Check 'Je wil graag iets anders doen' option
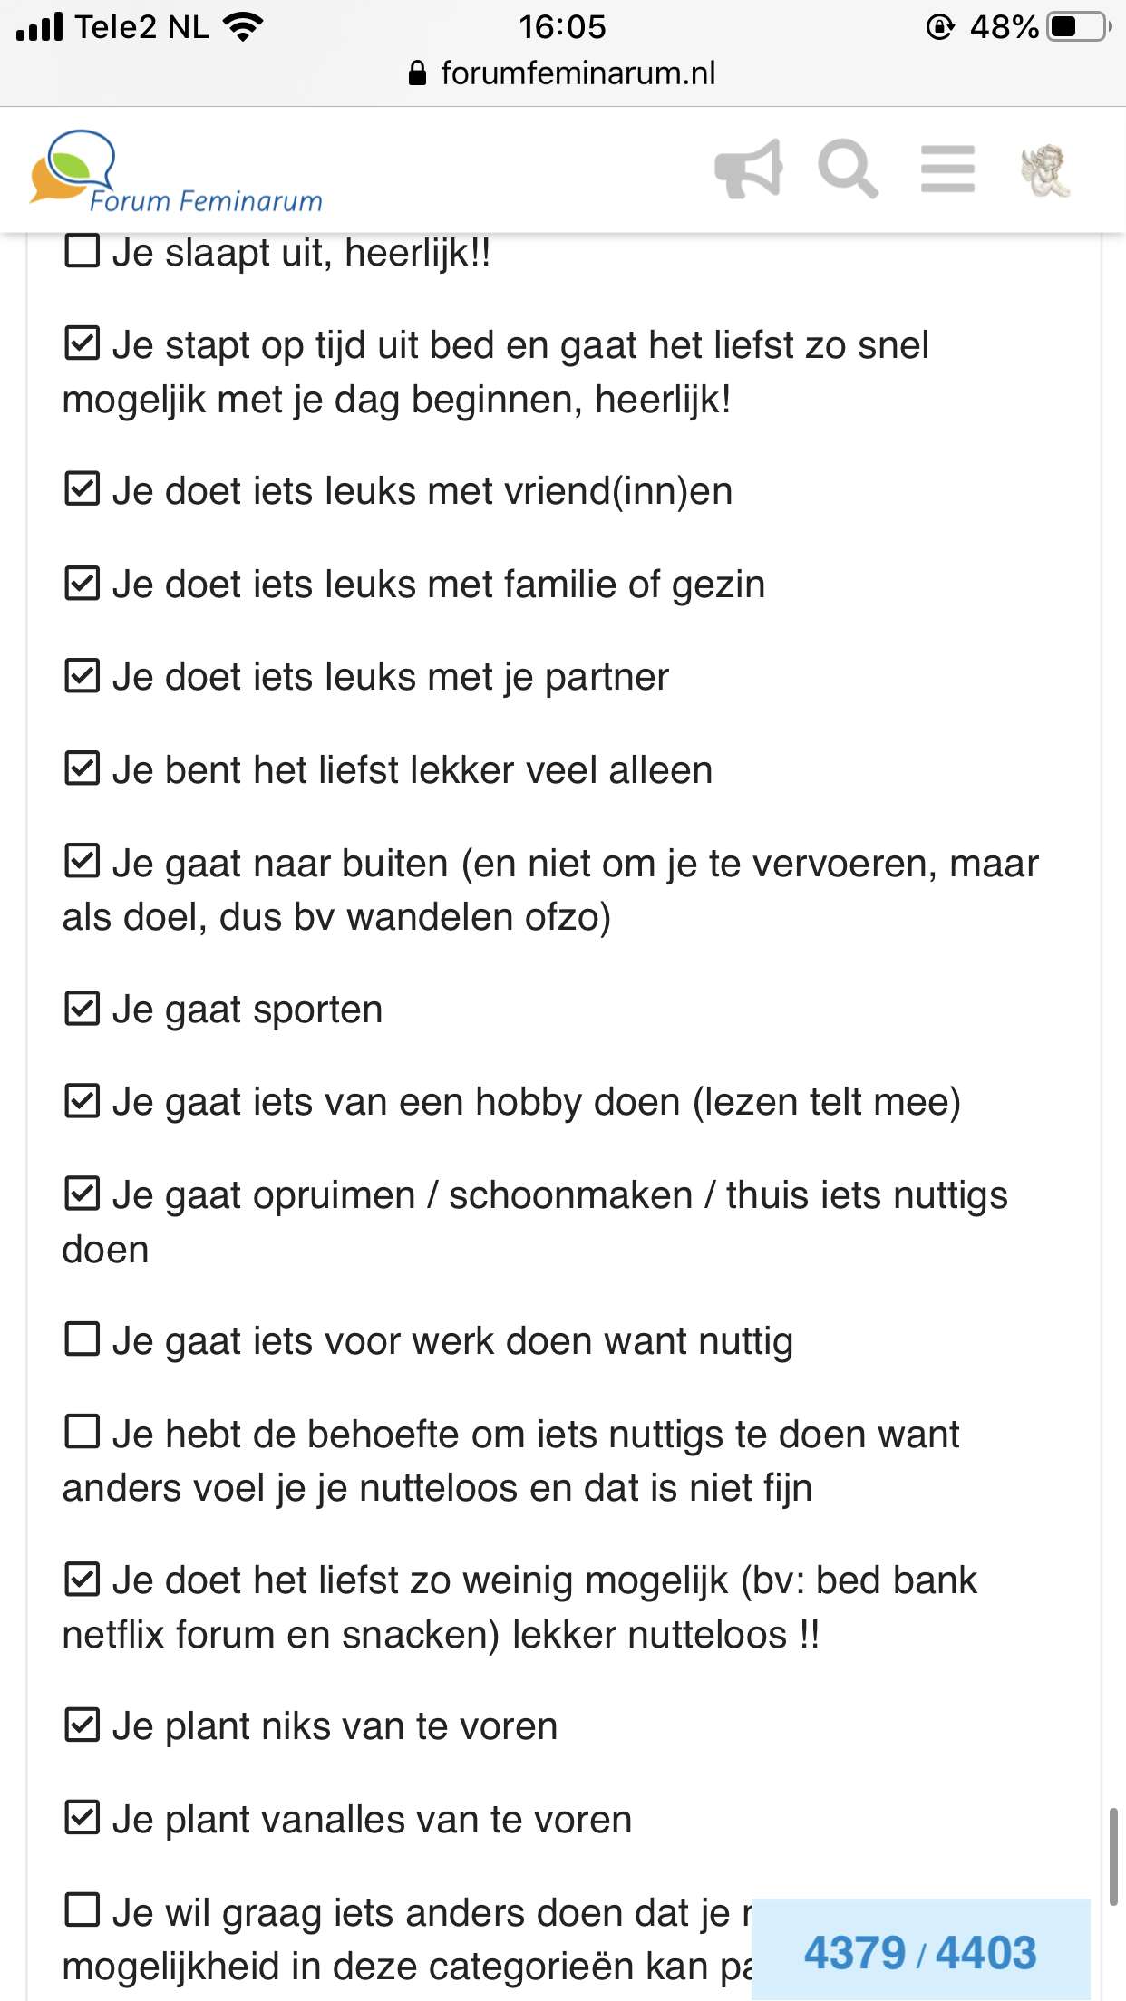 (x=82, y=1911)
